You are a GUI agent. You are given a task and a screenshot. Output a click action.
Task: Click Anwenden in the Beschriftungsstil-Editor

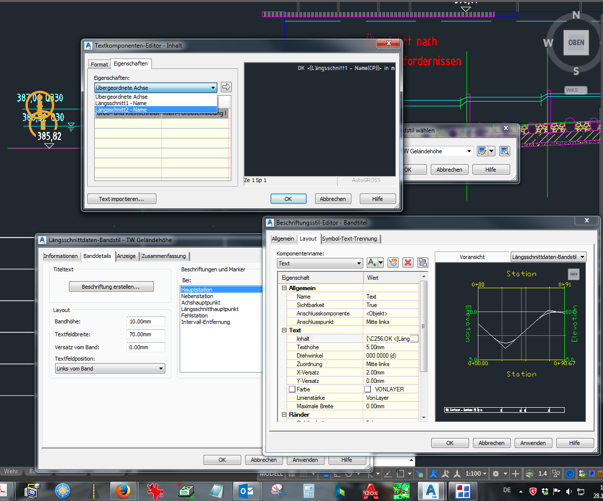[x=533, y=443]
